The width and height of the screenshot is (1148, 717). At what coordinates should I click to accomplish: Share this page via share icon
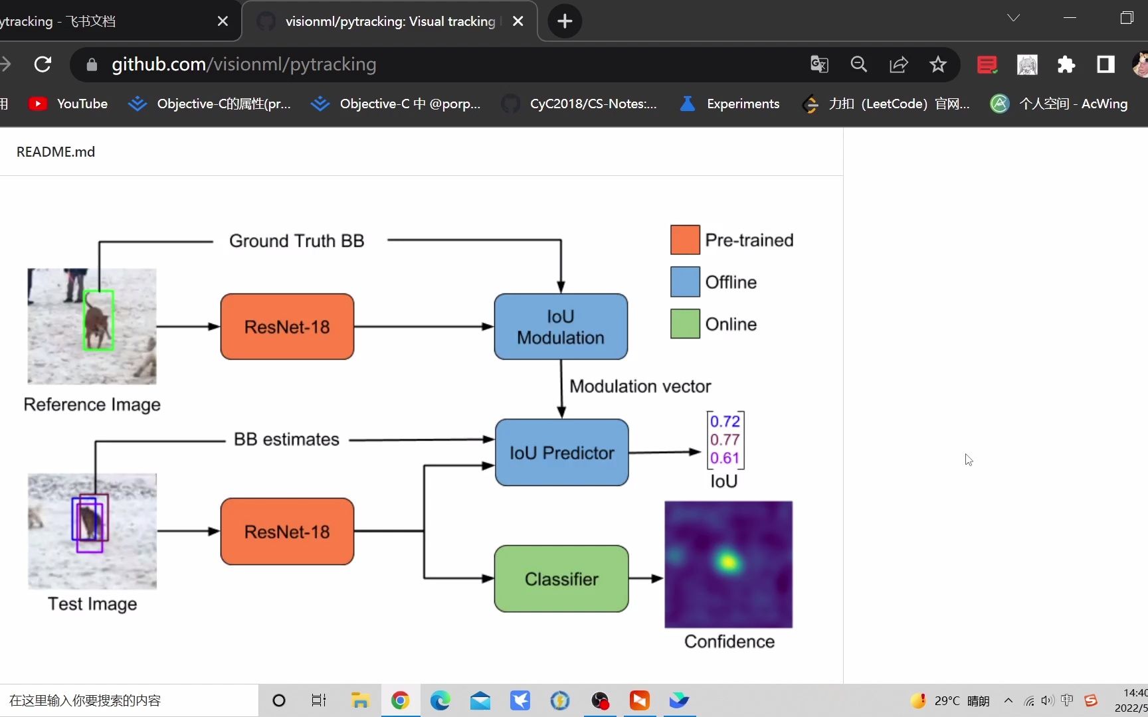pyautogui.click(x=899, y=64)
